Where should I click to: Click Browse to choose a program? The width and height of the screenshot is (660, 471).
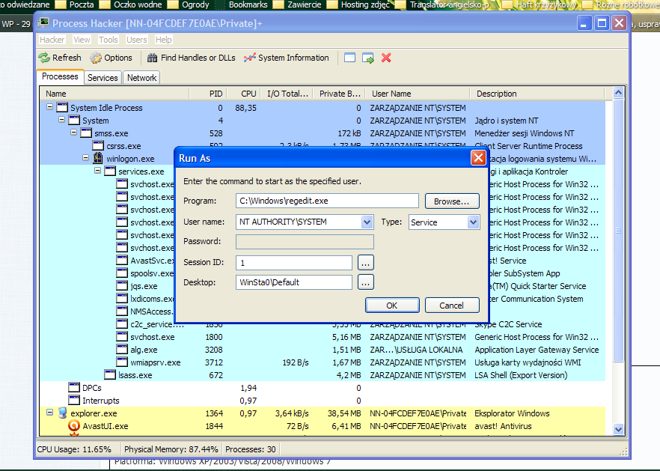[x=452, y=201]
